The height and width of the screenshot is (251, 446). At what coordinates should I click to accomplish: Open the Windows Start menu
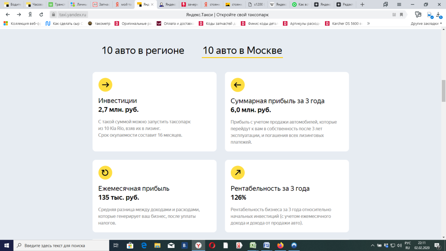point(7,245)
